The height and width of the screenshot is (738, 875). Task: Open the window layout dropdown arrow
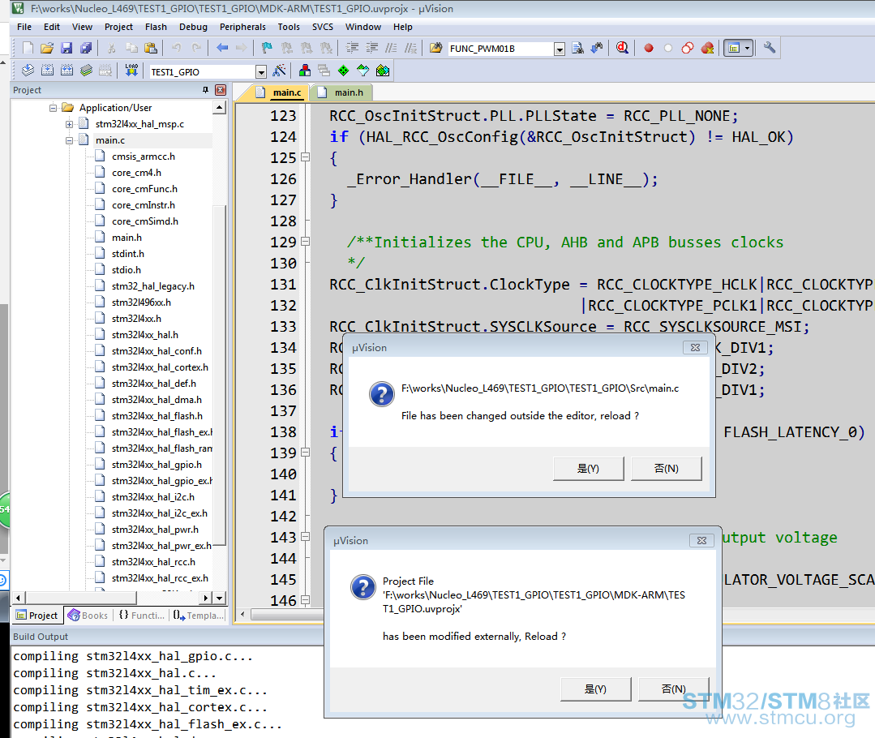[747, 48]
